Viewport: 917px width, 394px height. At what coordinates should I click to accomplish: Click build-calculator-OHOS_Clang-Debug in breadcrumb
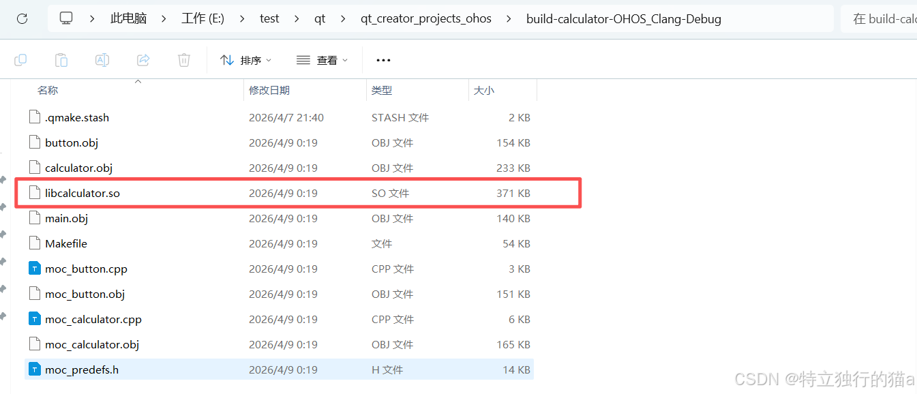coord(624,18)
